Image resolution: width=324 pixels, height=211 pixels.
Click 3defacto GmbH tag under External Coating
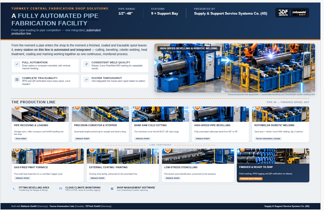coord(97,178)
